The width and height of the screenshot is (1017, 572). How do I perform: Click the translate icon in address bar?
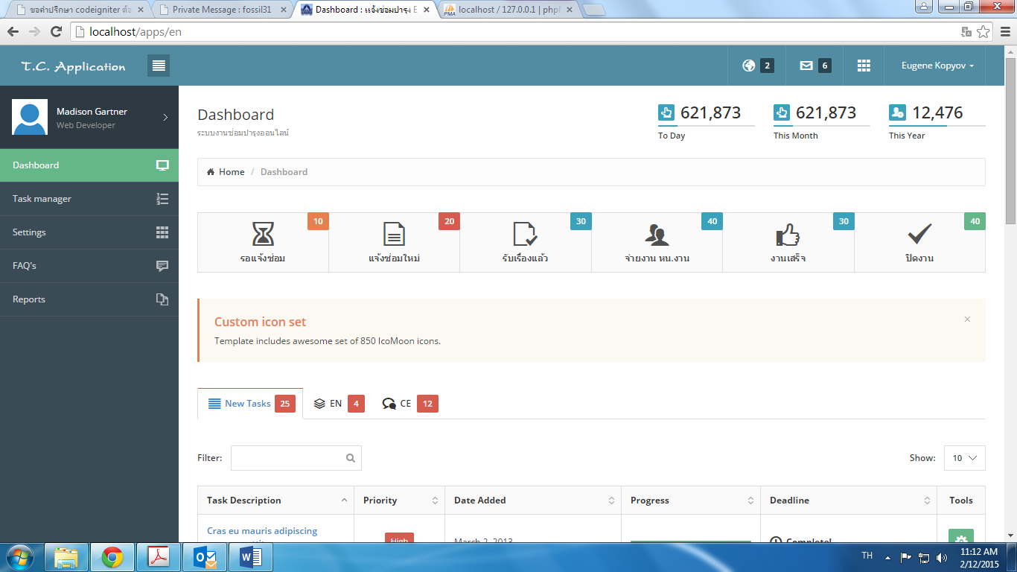click(x=966, y=31)
